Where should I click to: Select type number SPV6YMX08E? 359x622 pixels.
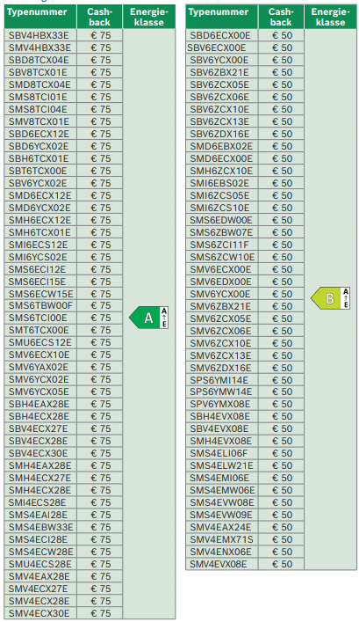tap(220, 404)
